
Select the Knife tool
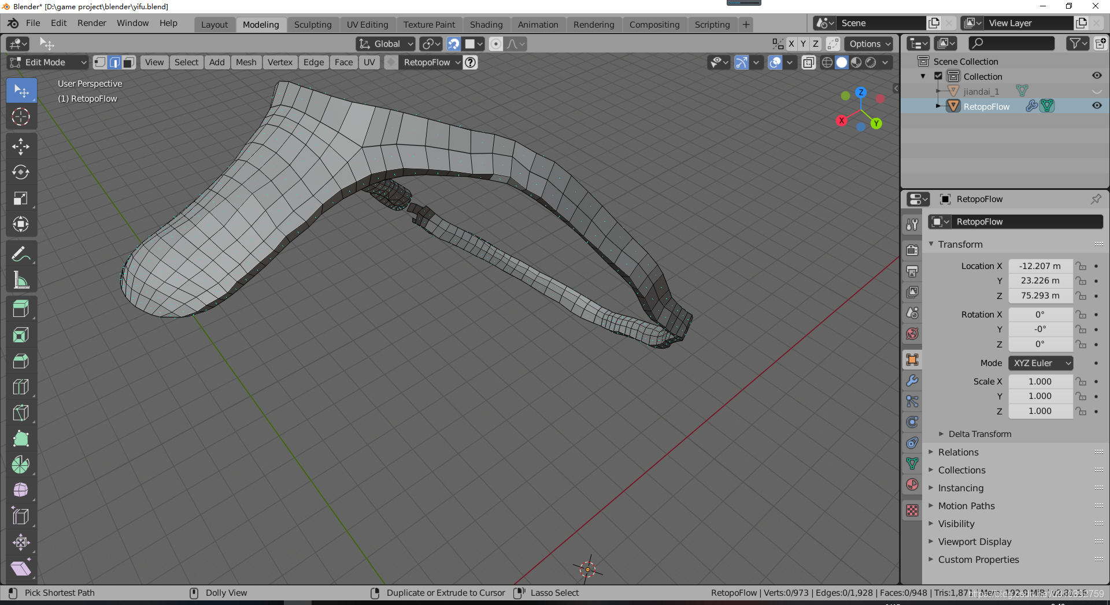pos(21,413)
